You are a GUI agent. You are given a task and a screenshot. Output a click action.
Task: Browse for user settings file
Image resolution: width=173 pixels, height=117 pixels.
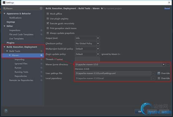tap(153, 73)
